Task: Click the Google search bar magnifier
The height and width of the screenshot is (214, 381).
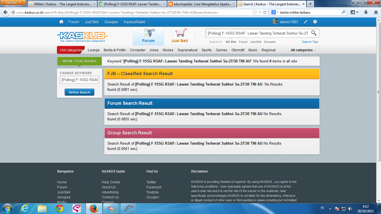Action: (343, 12)
